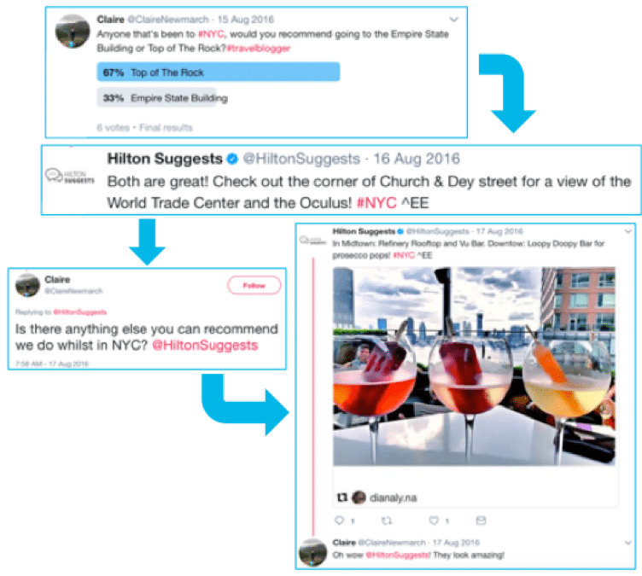642x576 pixels.
Task: Click the @ClaireNewmarch handle in poll tweet
Action: click(x=168, y=20)
